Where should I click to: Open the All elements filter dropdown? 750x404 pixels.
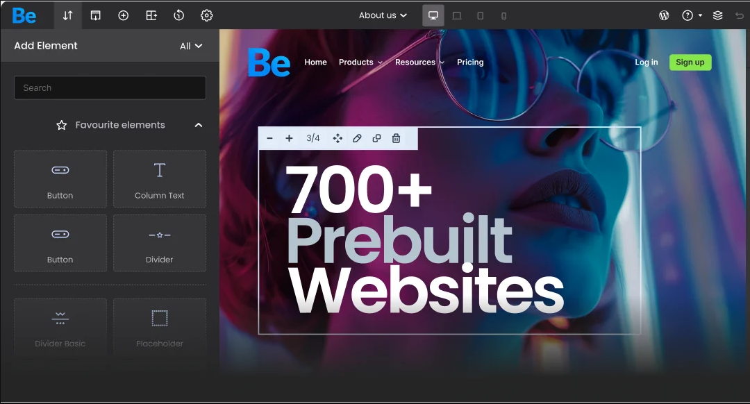point(191,46)
